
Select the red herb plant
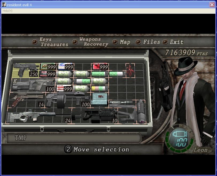pos(130,70)
